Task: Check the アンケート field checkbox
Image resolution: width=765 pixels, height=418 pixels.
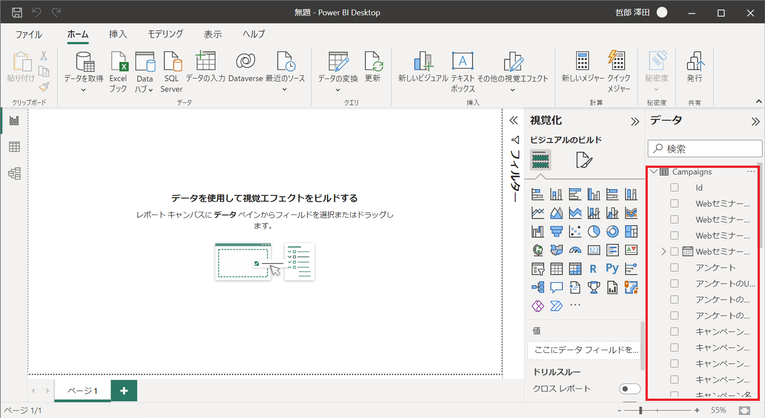Action: pos(674,268)
